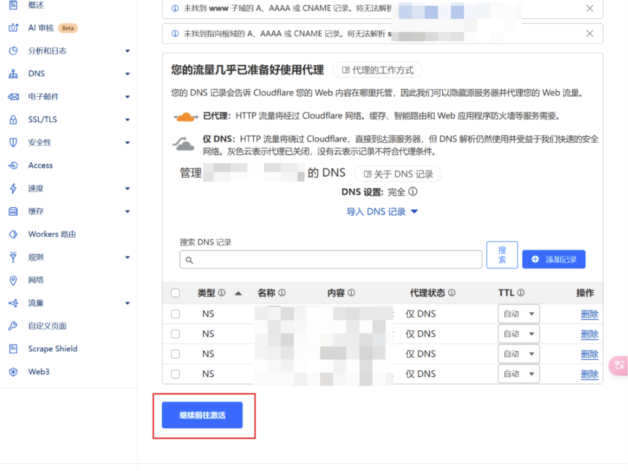The width and height of the screenshot is (628, 471).
Task: Expand the 分析和日志 submenu arrow
Action: tap(128, 51)
